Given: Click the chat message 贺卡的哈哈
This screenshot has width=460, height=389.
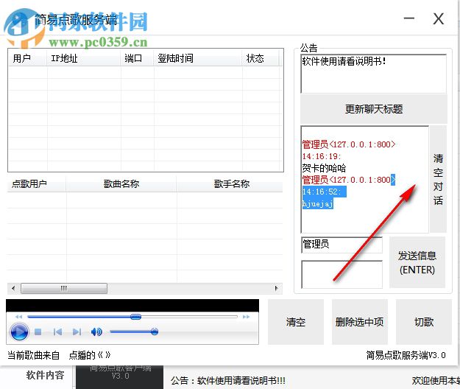Looking at the screenshot, I should point(324,168).
